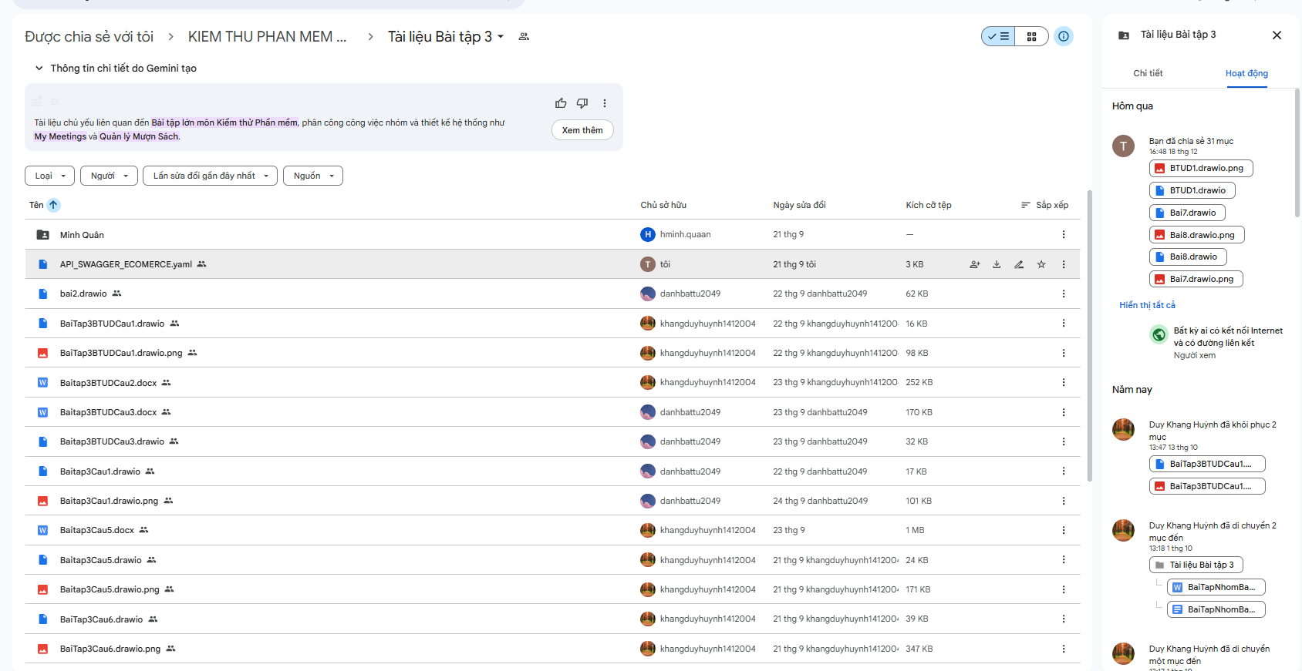Click image icon of Baitap3Cau1.drawio.png
This screenshot has width=1302, height=671.
43,501
